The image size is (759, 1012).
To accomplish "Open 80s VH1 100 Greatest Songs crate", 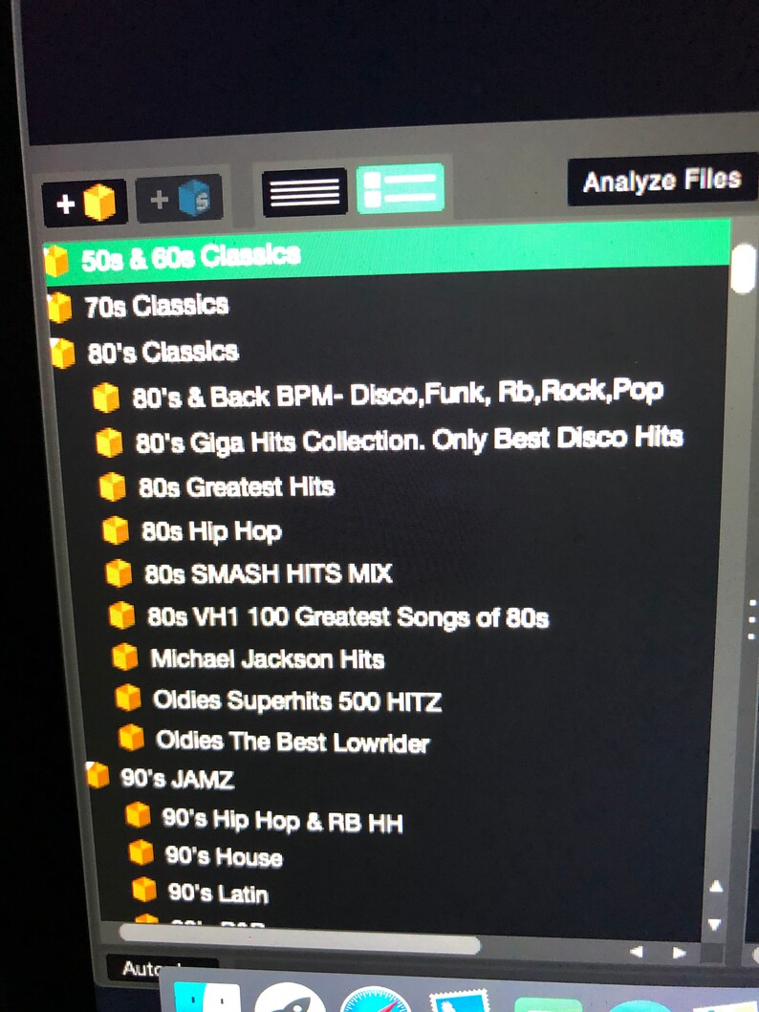I will click(348, 617).
